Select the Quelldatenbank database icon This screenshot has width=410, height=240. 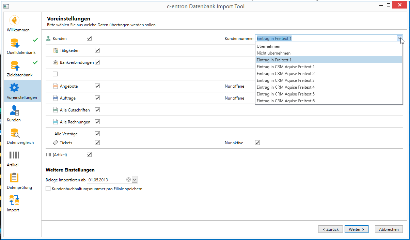[x=14, y=43]
